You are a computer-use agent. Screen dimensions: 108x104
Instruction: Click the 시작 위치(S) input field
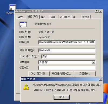[67, 51]
